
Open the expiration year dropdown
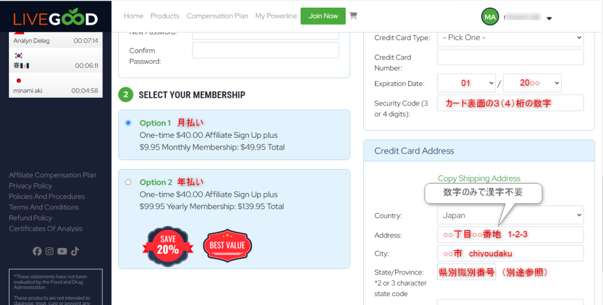tap(532, 83)
